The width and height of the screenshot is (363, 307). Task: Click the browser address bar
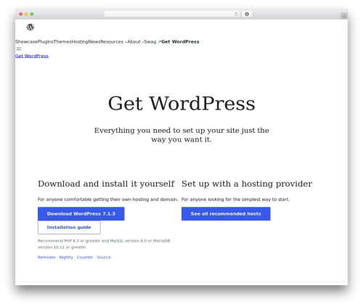(172, 14)
